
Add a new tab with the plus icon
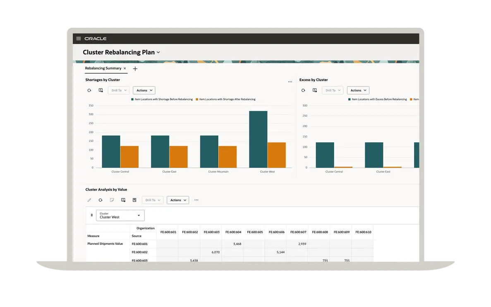135,69
